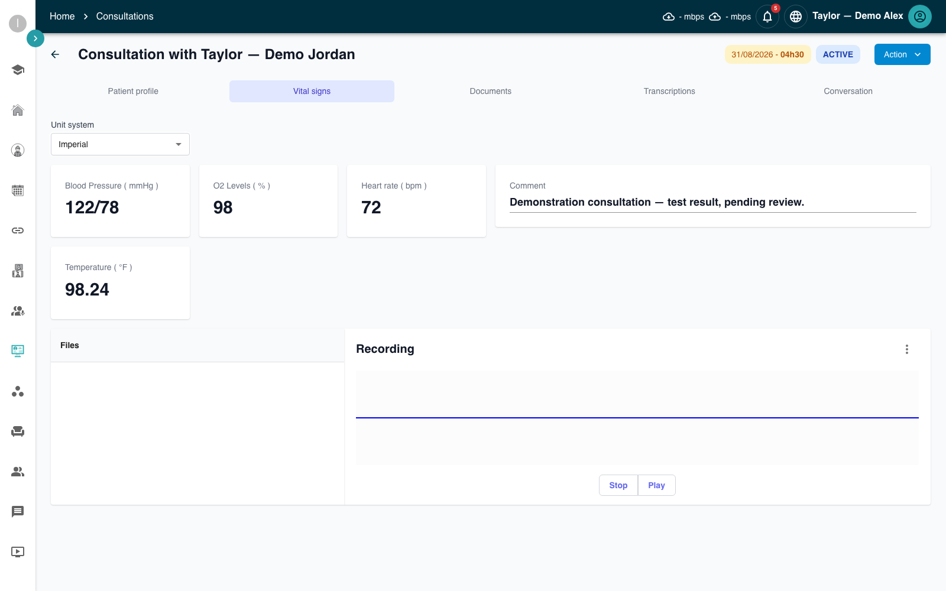Switch to the Transcriptions tab
Image resolution: width=946 pixels, height=591 pixels.
coord(669,91)
